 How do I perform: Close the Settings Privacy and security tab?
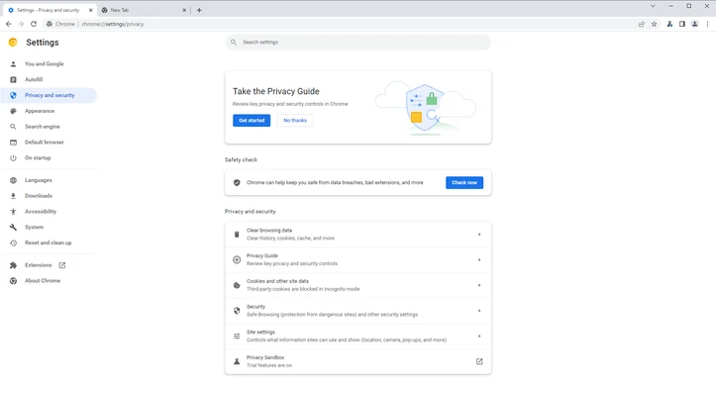click(x=90, y=10)
